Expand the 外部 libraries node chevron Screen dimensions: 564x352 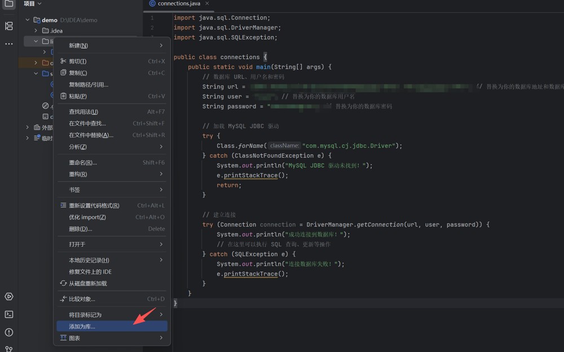[28, 127]
